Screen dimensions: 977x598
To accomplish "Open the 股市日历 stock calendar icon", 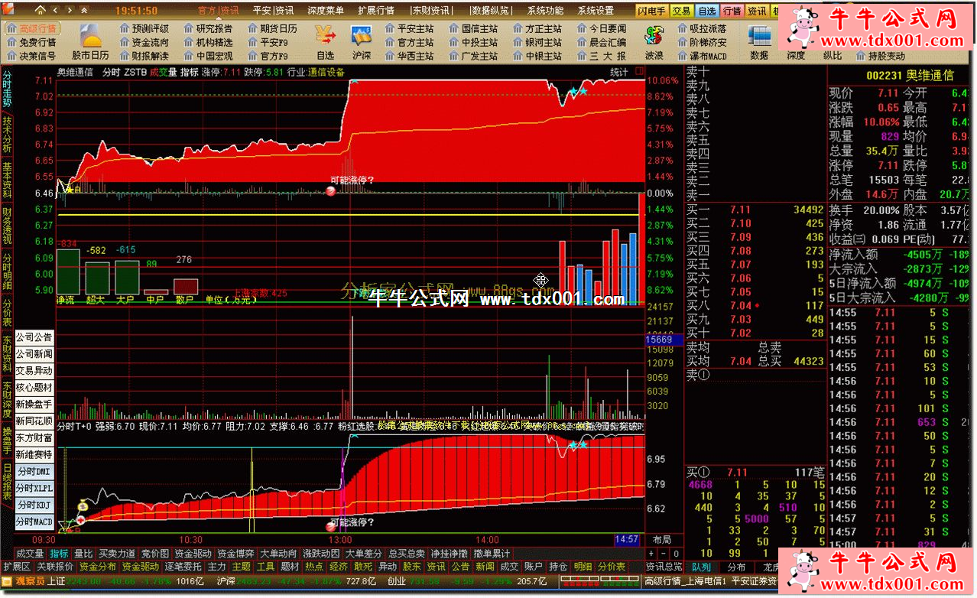I will click(91, 41).
